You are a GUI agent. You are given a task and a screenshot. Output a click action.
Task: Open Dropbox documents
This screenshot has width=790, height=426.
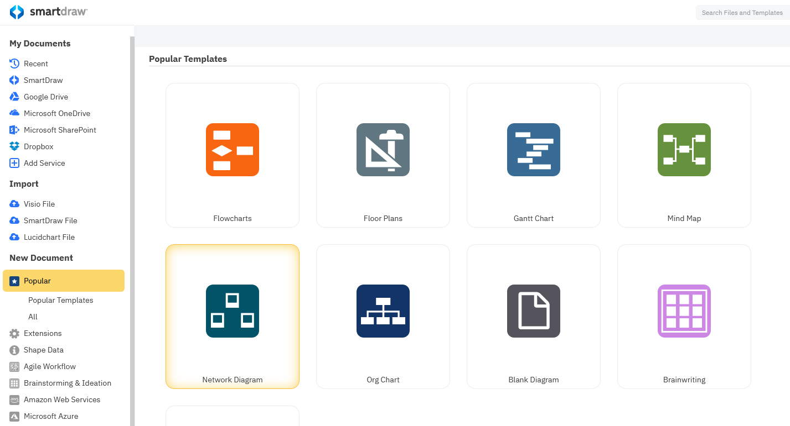pyautogui.click(x=38, y=146)
